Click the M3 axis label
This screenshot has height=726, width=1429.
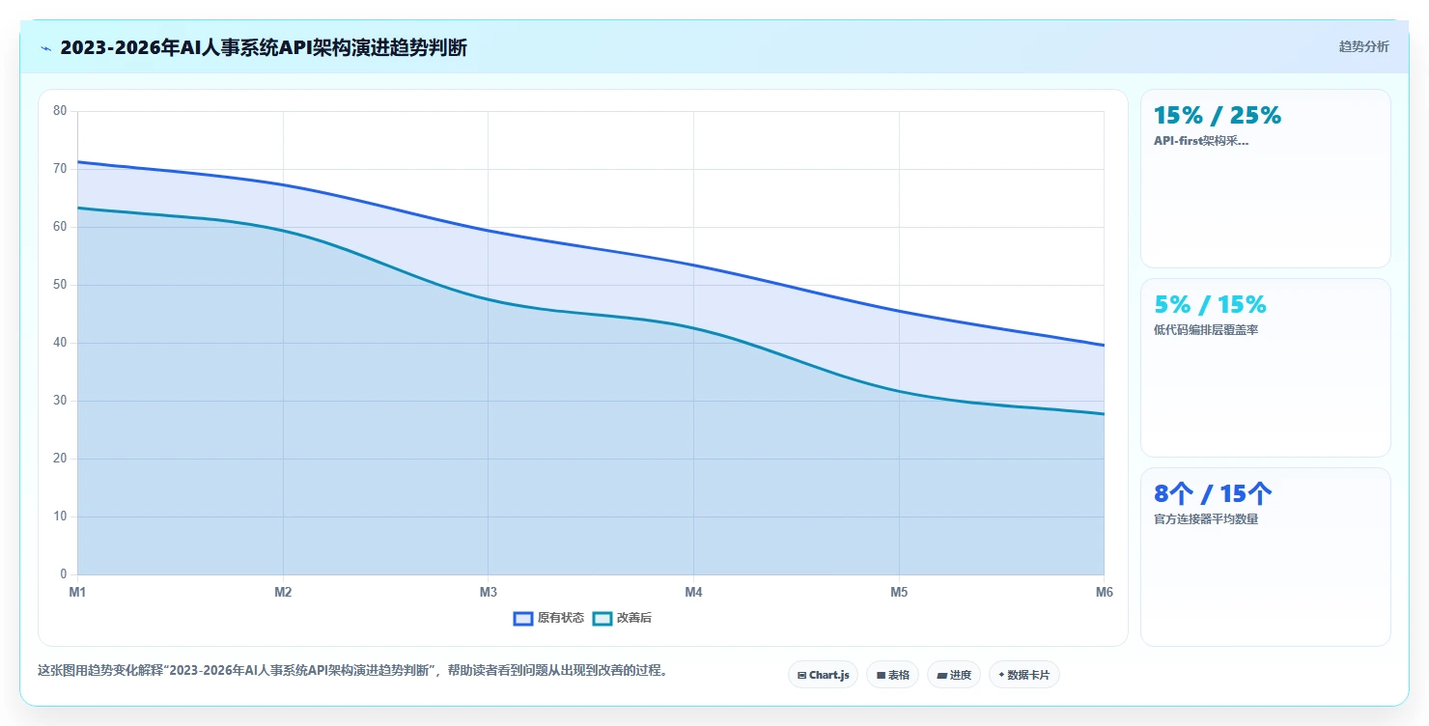pos(489,593)
